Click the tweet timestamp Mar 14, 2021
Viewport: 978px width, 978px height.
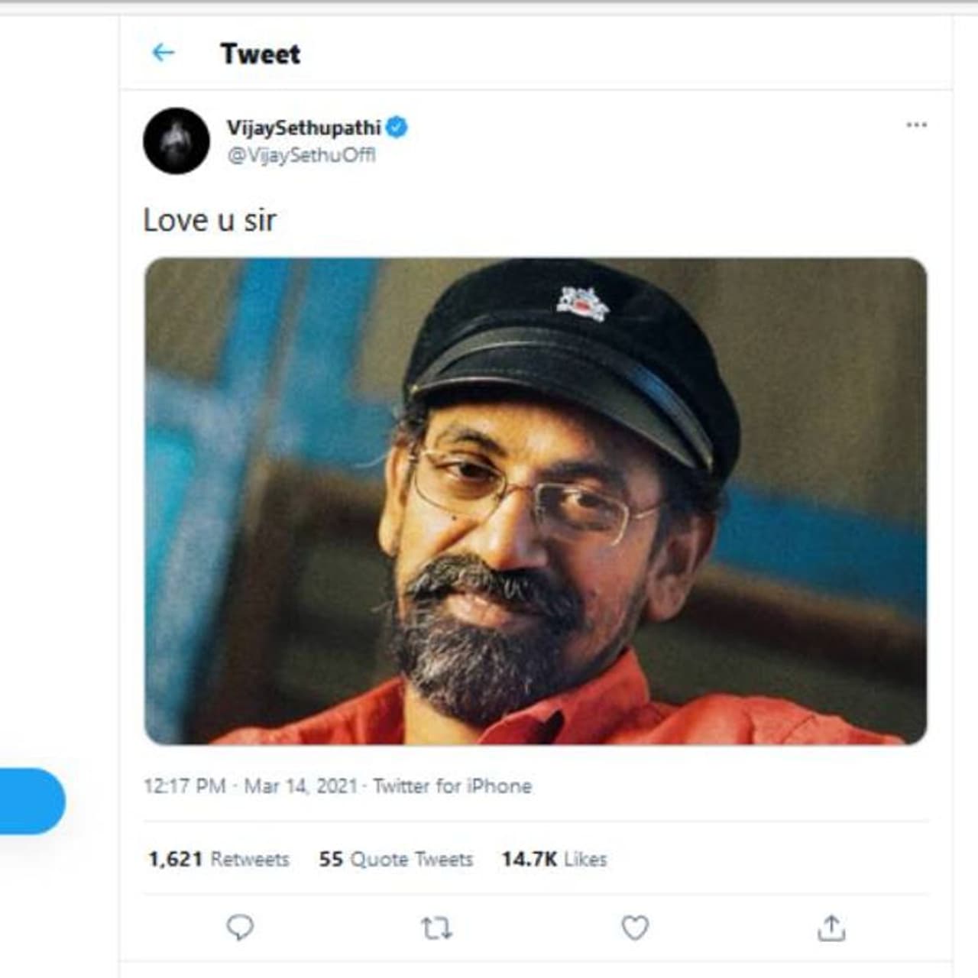(x=301, y=785)
